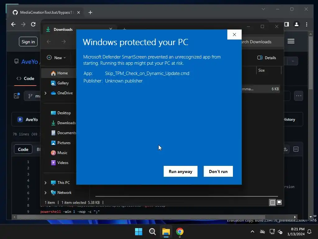Screen dimensions: 318x239
Task: Select Network in sidebar
Action: [64, 192]
